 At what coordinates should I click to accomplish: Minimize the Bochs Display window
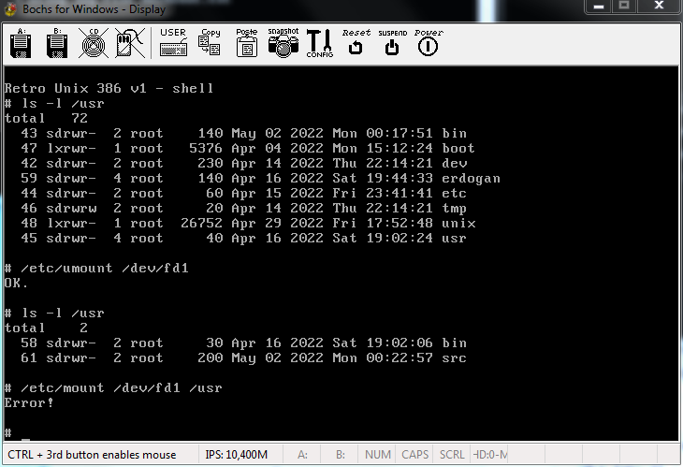click(599, 7)
